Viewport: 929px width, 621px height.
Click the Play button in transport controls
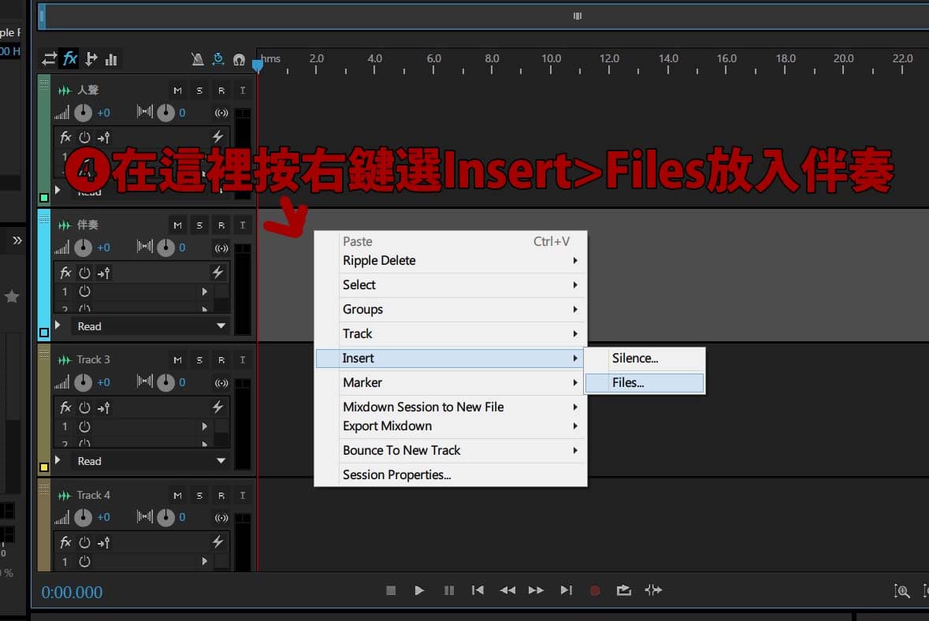(x=419, y=590)
